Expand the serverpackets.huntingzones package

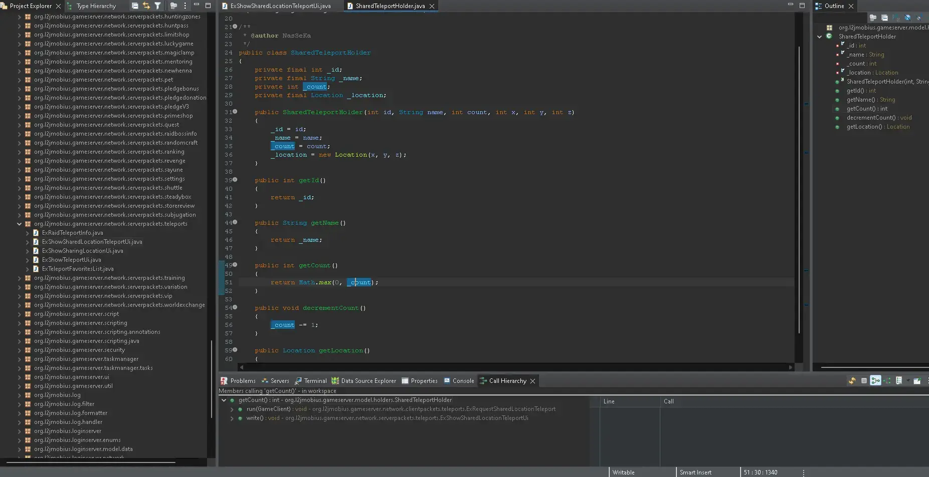(19, 17)
